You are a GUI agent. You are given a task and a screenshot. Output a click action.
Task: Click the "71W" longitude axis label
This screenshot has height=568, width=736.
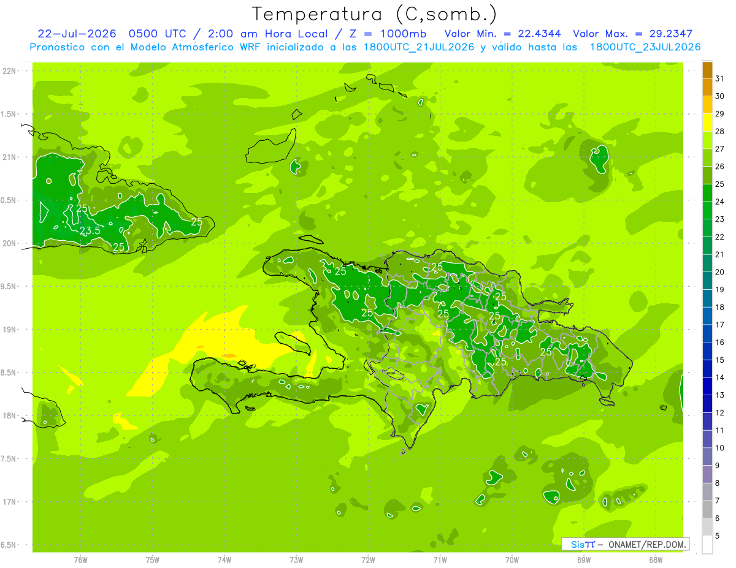point(440,560)
